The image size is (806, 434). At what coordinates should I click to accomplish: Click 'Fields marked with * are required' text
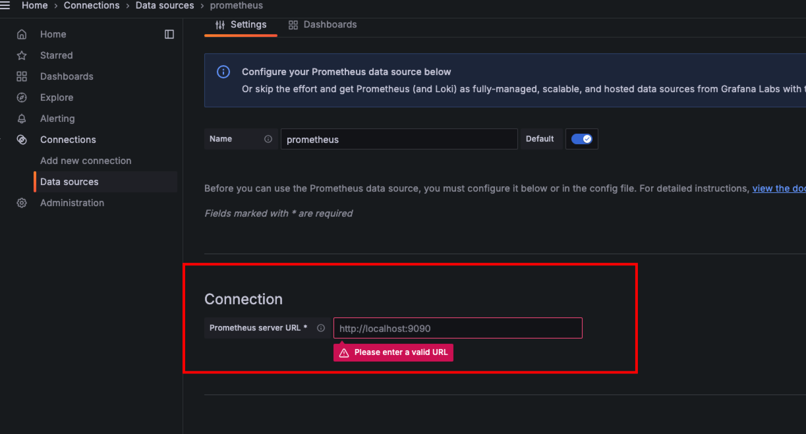(278, 213)
